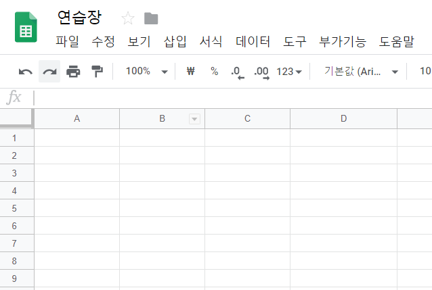The image size is (432, 290).
Task: Open the 100% zoom dropdown
Action: tap(146, 72)
